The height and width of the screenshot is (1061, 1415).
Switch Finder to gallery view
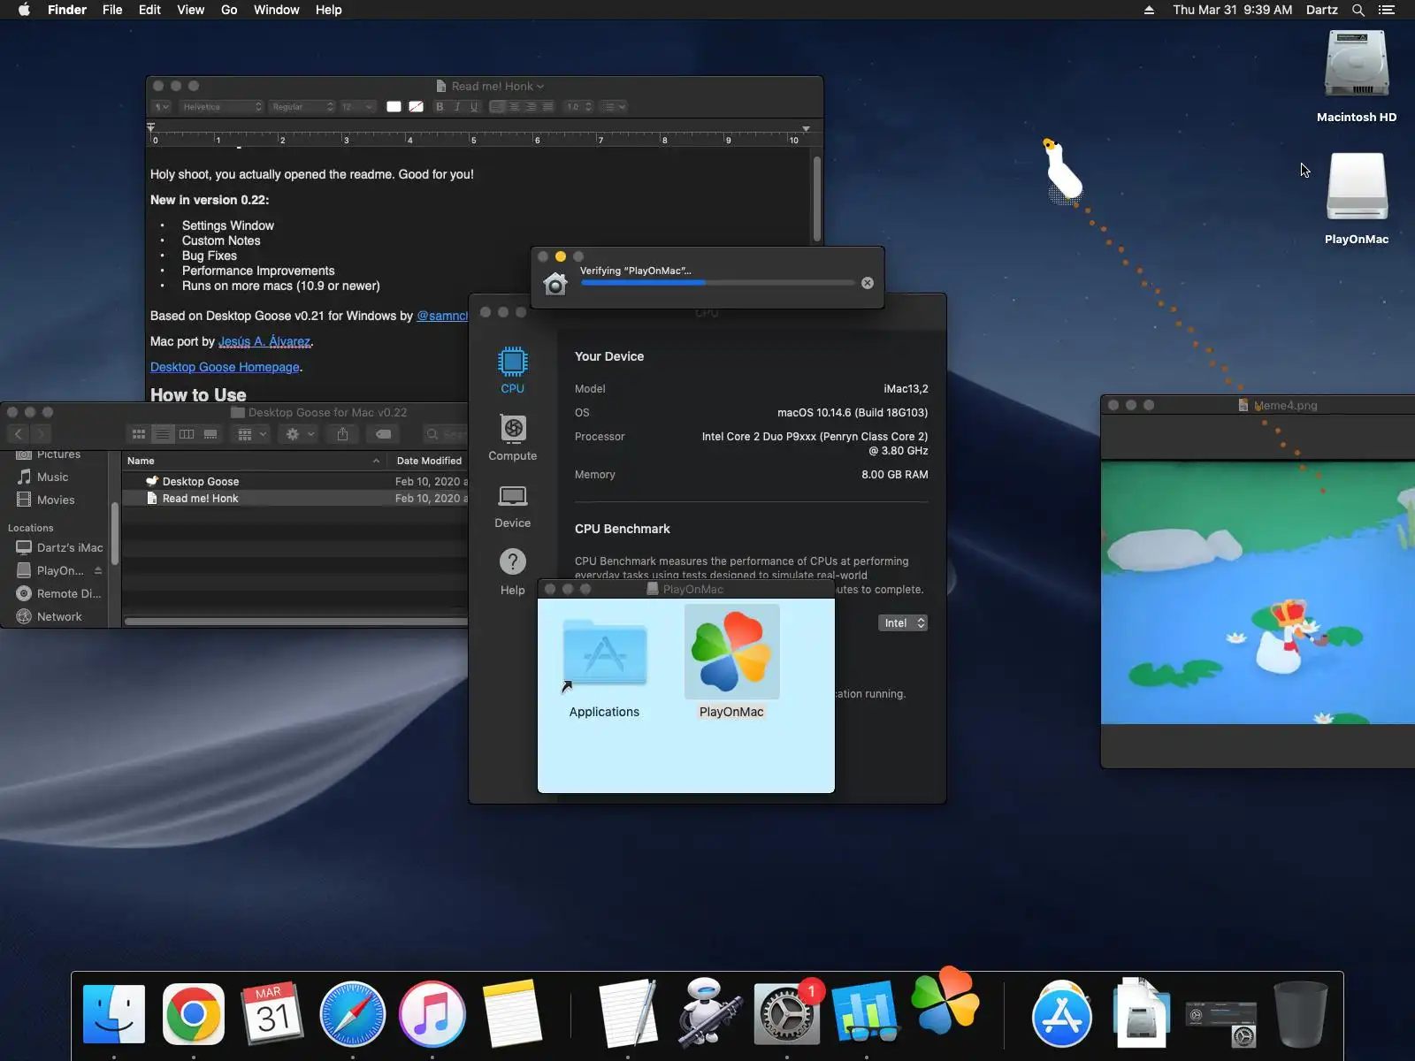tap(210, 434)
